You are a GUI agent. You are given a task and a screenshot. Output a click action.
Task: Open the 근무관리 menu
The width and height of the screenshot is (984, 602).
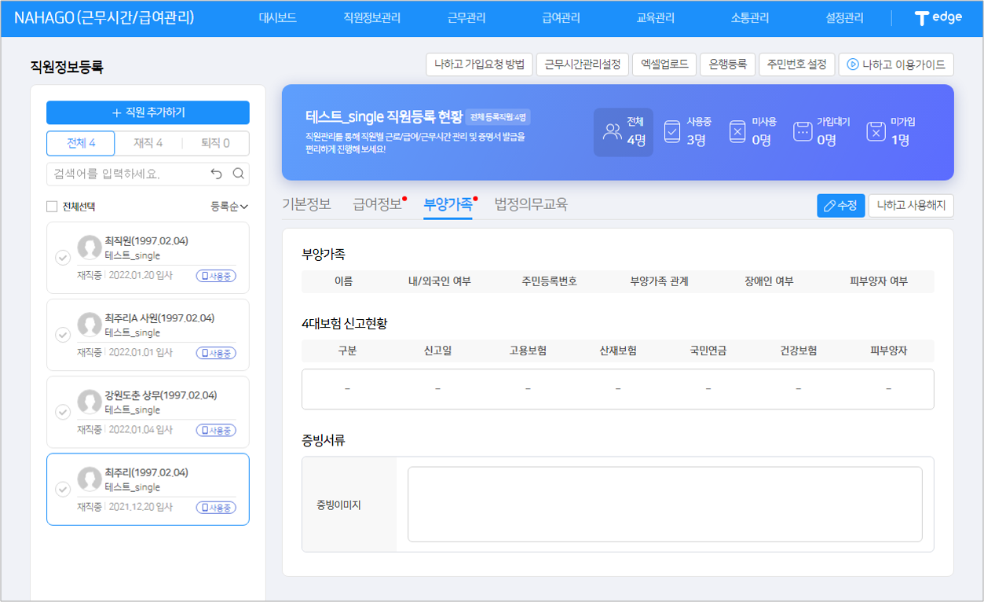point(466,18)
